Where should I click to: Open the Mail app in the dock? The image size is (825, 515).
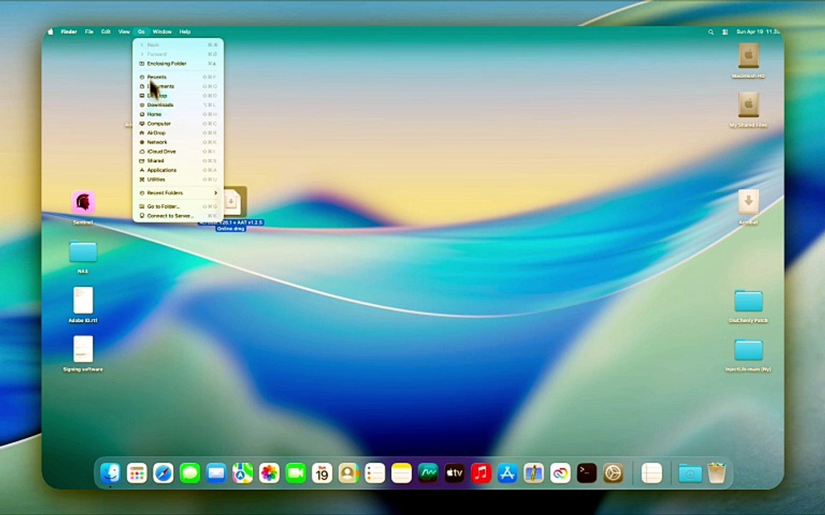[x=216, y=473]
